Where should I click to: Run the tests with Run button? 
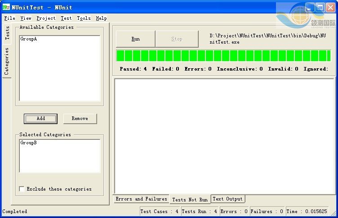click(136, 39)
